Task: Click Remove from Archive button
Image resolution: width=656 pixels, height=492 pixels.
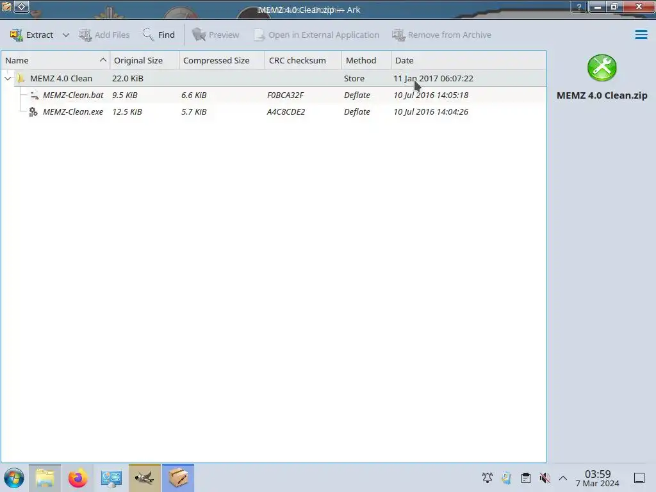Action: [x=442, y=35]
